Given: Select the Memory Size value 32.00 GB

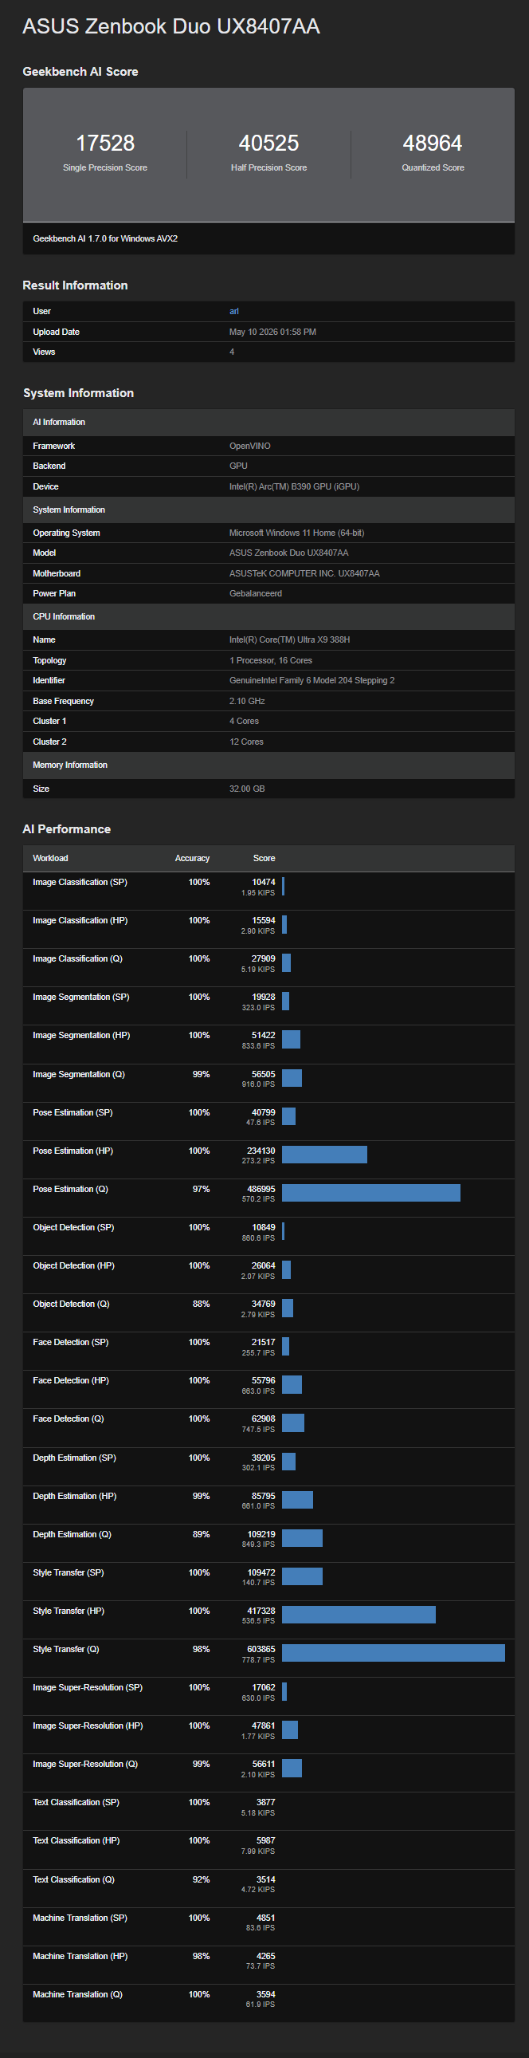Looking at the screenshot, I should coord(247,789).
